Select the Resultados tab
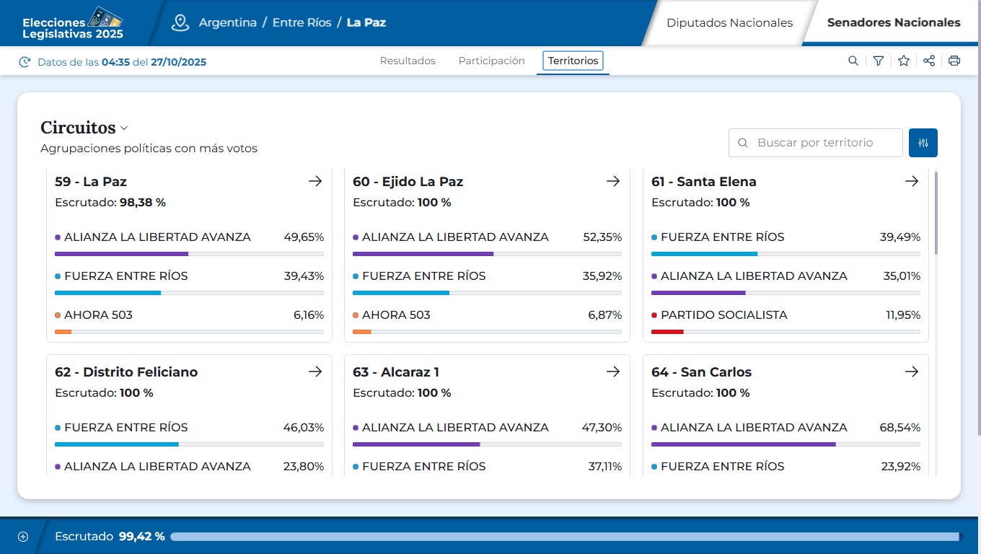Image resolution: width=981 pixels, height=554 pixels. click(408, 61)
